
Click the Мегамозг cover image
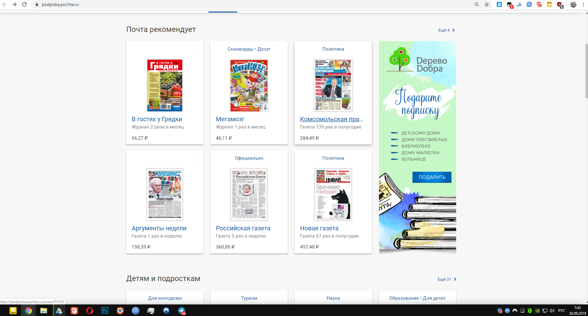coord(249,85)
